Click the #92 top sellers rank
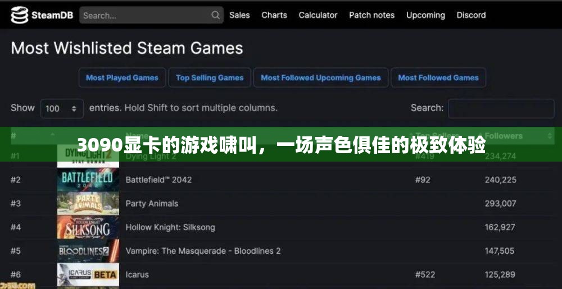562x289 pixels. pyautogui.click(x=423, y=180)
